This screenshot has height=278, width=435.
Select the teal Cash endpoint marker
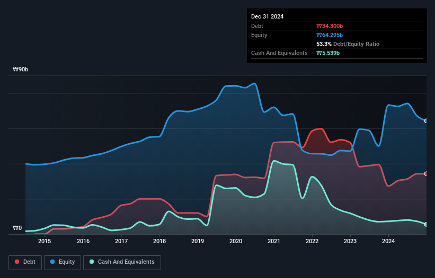(x=426, y=224)
